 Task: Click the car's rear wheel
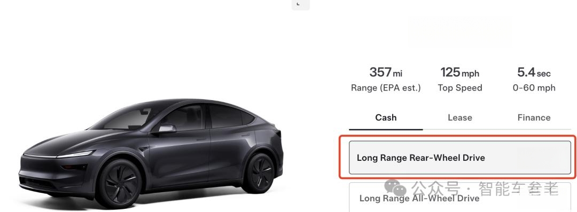[x=259, y=174]
